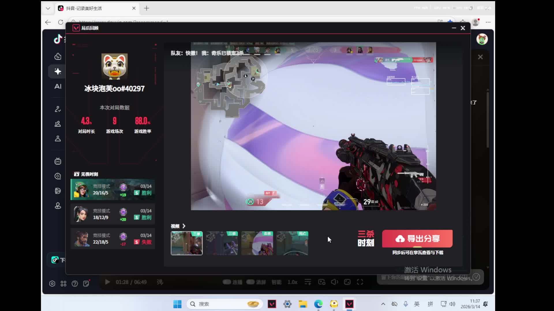The width and height of the screenshot is (554, 311).
Task: Click the Douyin AI sidebar icon
Action: [58, 86]
